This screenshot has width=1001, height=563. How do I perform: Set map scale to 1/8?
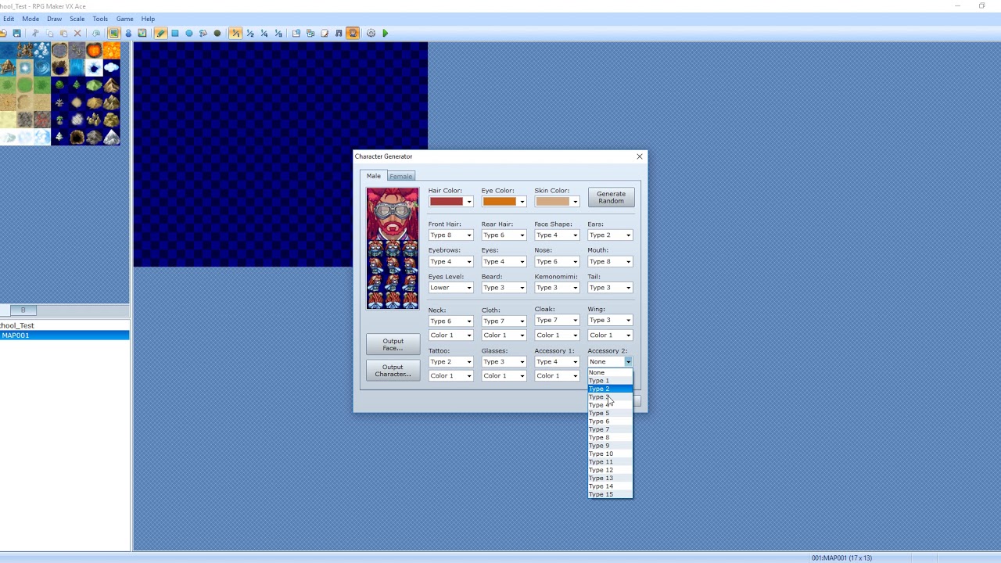click(x=278, y=33)
